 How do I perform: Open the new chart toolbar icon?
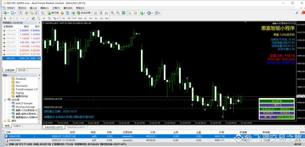[x=5, y=13]
